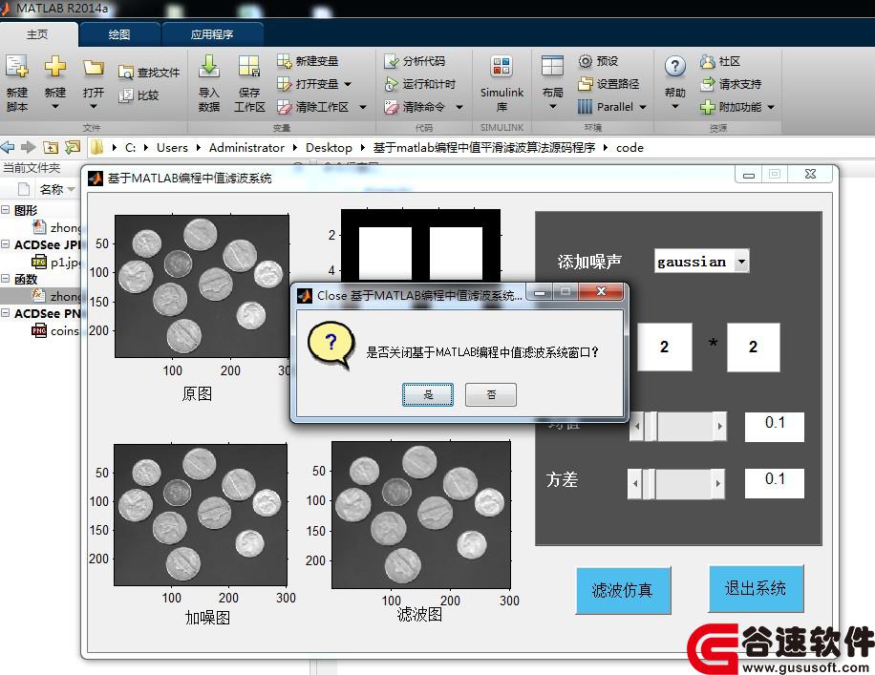Click the code folder in path
This screenshot has width=875, height=675.
tap(630, 148)
